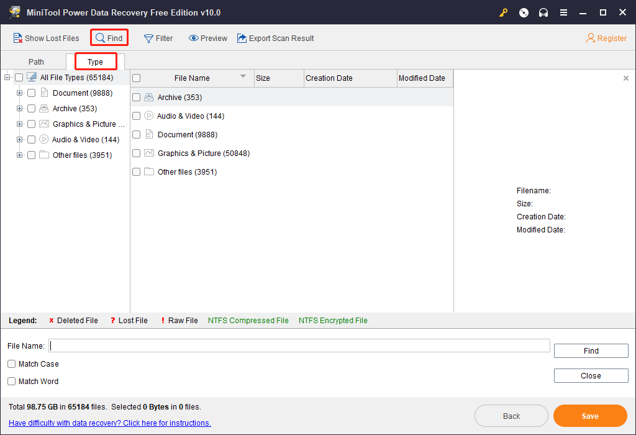The width and height of the screenshot is (636, 435).
Task: Expand Audio & Video (144) tree node
Action: point(19,140)
